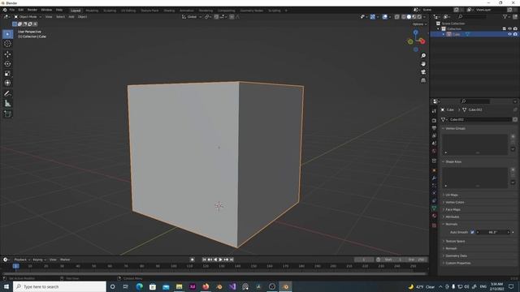Toggle Collection visibility eye in the outliner
This screenshot has width=520, height=292.
[509, 29]
